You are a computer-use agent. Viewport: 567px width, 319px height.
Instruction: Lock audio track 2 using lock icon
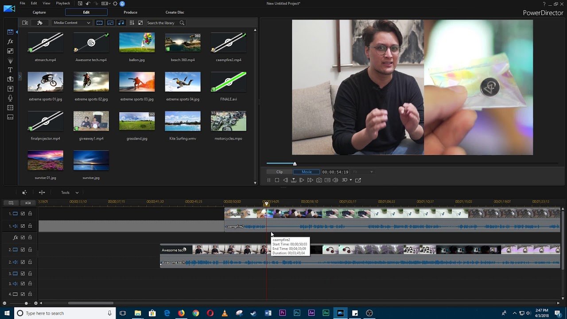(x=30, y=262)
